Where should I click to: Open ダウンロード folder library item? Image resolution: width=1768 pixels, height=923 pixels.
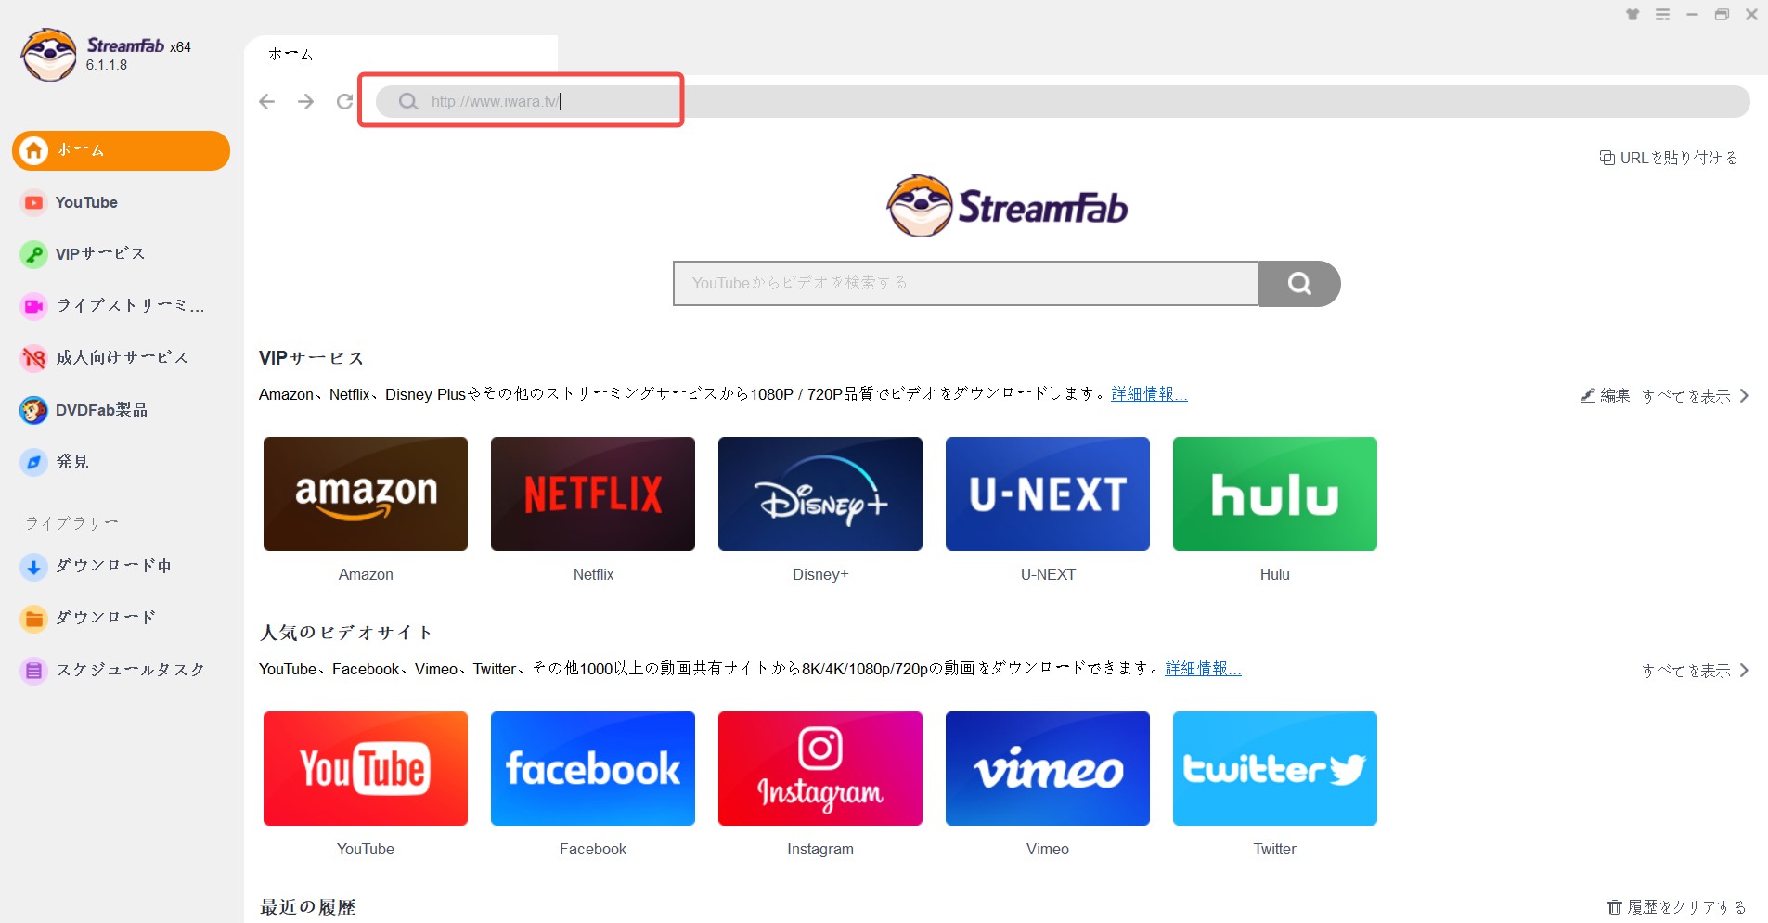pos(121,619)
